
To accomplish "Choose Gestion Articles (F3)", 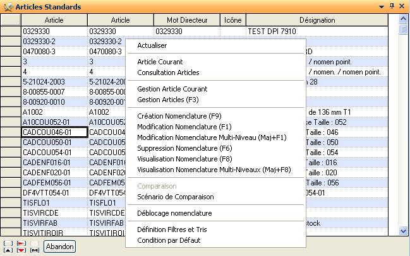I will 167,100.
